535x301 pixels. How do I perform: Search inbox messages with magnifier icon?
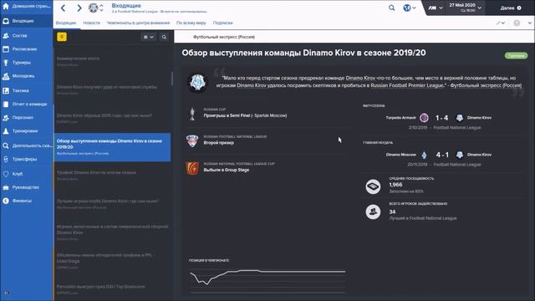click(164, 37)
